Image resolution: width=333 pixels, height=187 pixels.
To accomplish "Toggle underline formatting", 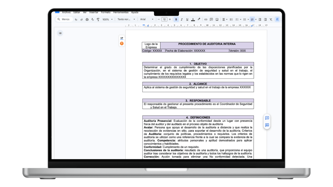I will click(187, 19).
